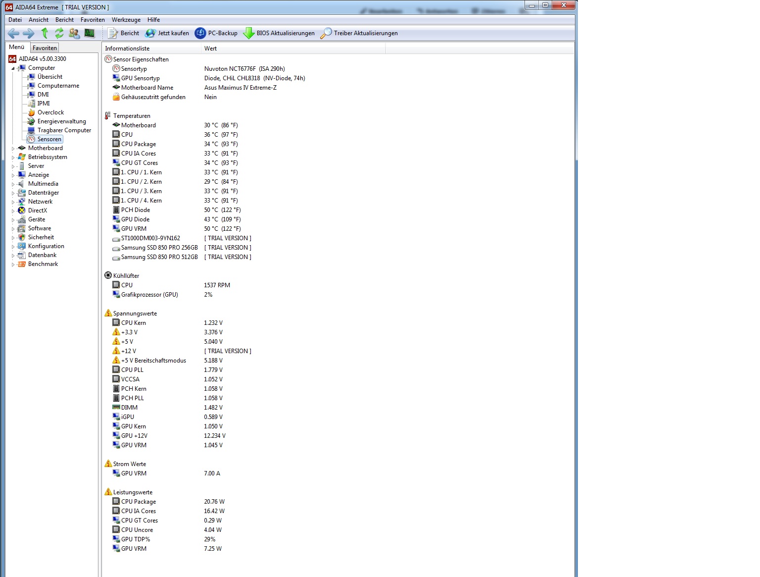Screen dimensions: 760x577
Task: Open the Werkzeuge menu
Action: coord(126,20)
